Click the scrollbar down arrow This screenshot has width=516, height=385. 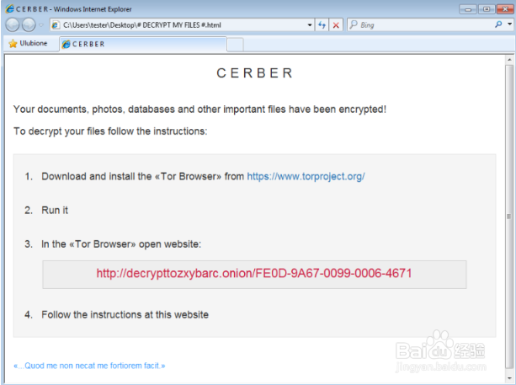click(x=509, y=378)
